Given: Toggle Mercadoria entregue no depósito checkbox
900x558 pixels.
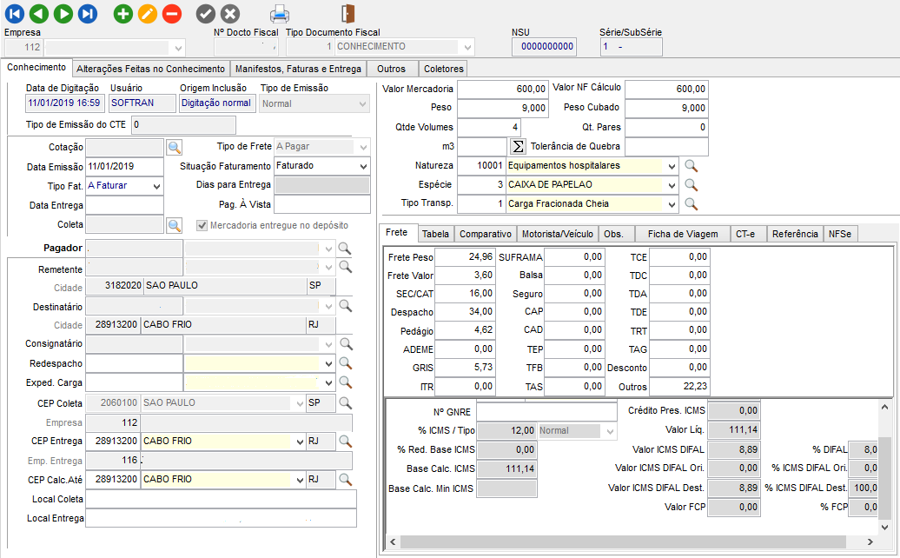Looking at the screenshot, I should click(202, 225).
